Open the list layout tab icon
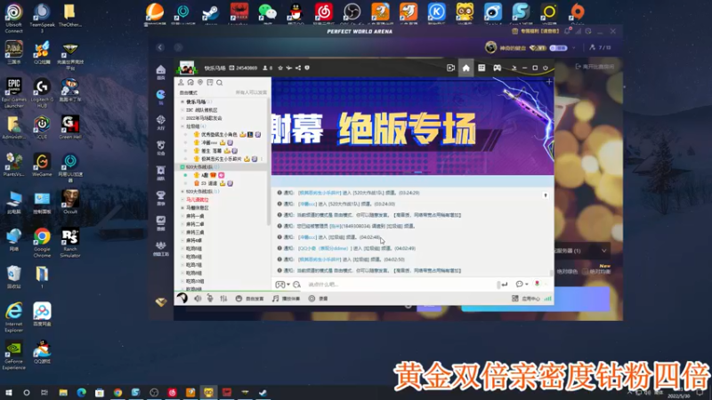 [481, 68]
